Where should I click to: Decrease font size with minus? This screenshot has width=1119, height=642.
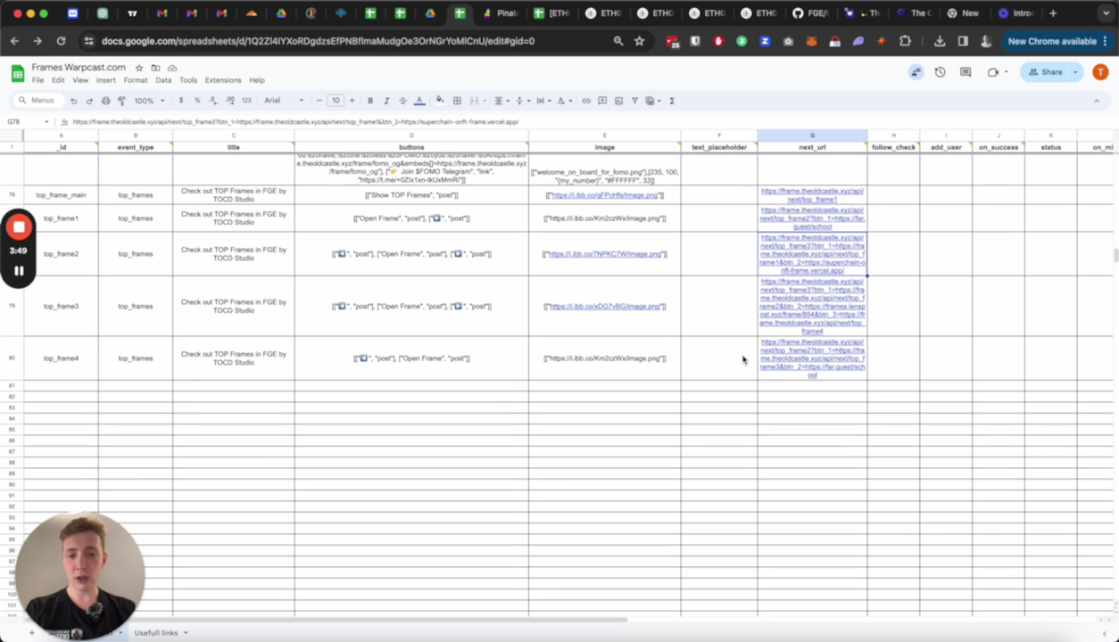click(x=319, y=101)
